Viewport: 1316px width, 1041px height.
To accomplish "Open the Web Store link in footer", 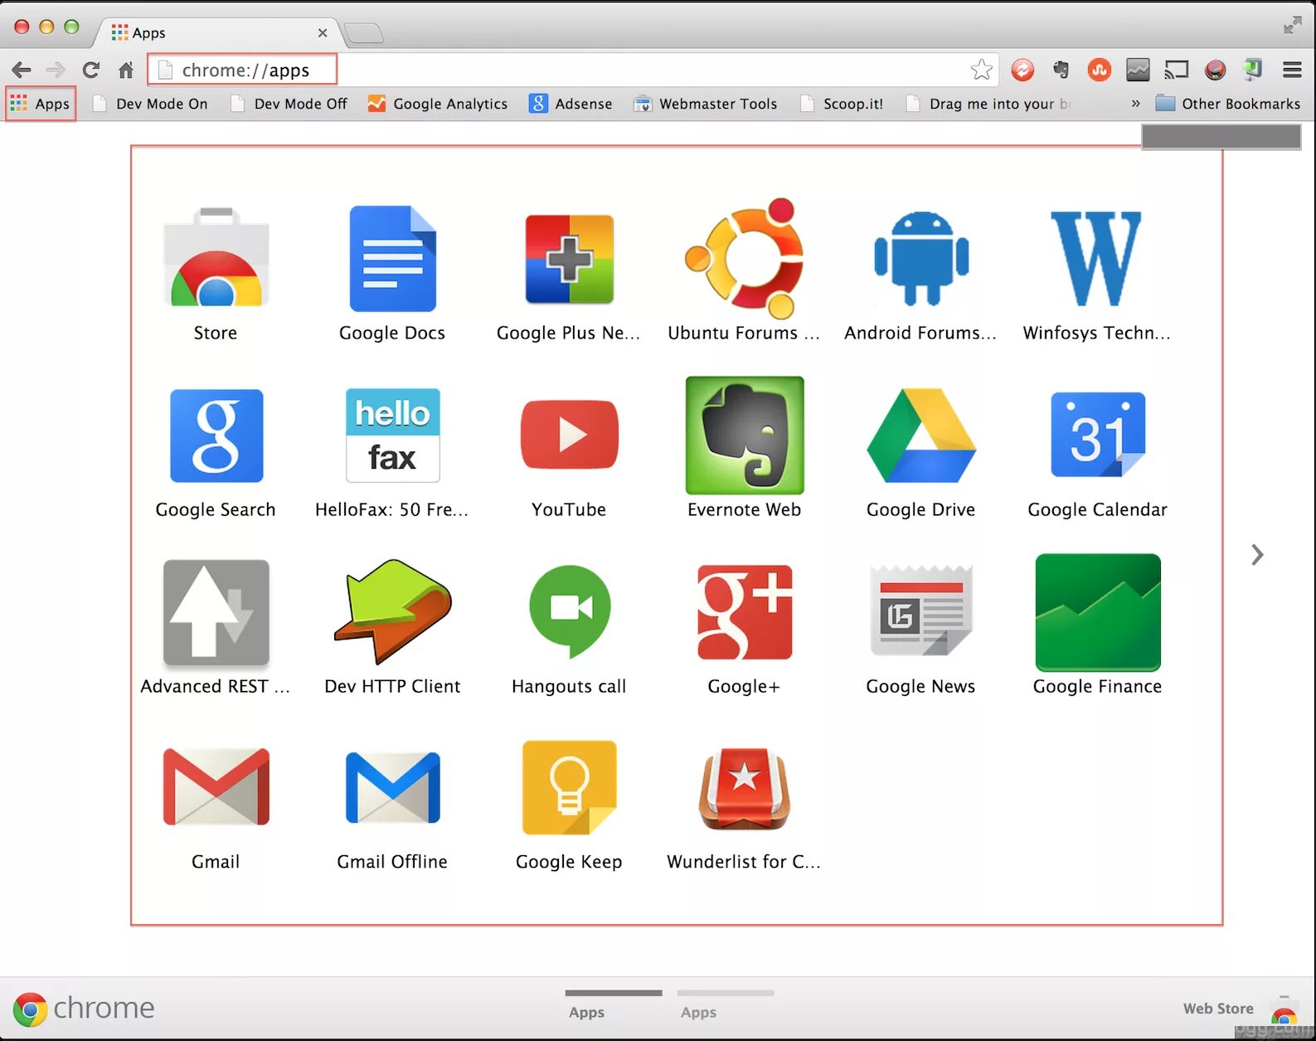I will (x=1218, y=1009).
